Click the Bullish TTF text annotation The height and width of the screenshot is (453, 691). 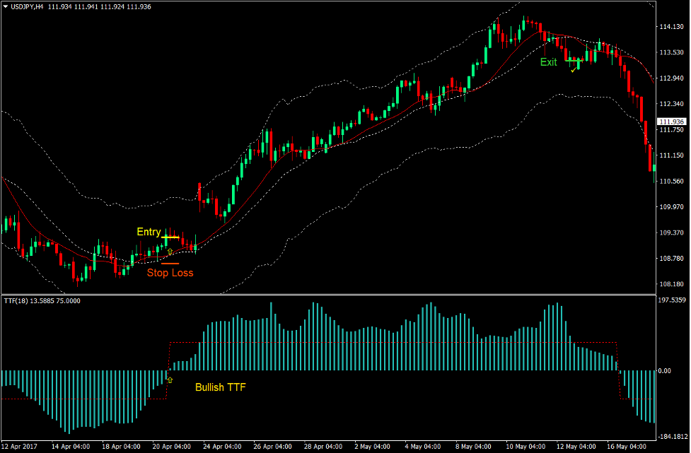(x=220, y=387)
